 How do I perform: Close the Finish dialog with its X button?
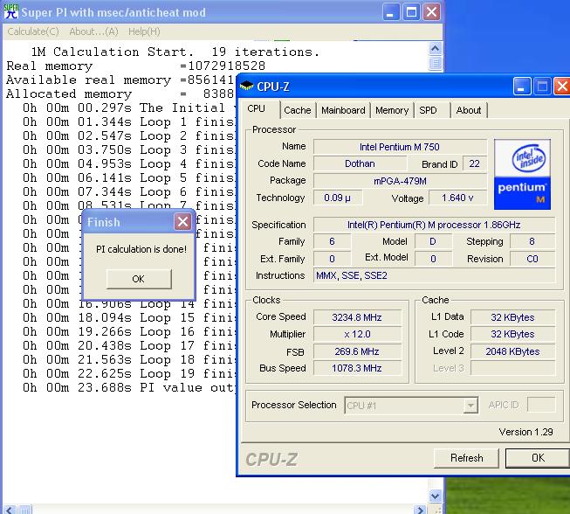pos(182,221)
